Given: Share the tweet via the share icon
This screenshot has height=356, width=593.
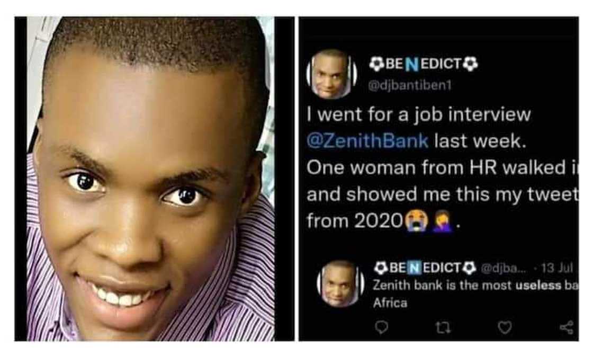Looking at the screenshot, I should [x=566, y=328].
